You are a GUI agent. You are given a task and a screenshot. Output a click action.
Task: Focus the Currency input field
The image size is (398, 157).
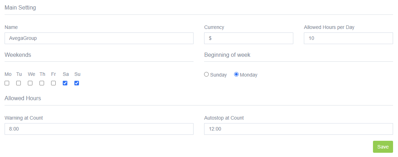[x=249, y=38]
